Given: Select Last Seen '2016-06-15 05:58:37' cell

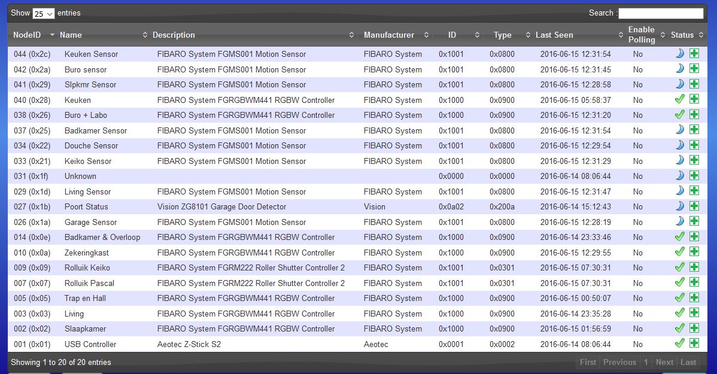Looking at the screenshot, I should [x=575, y=100].
